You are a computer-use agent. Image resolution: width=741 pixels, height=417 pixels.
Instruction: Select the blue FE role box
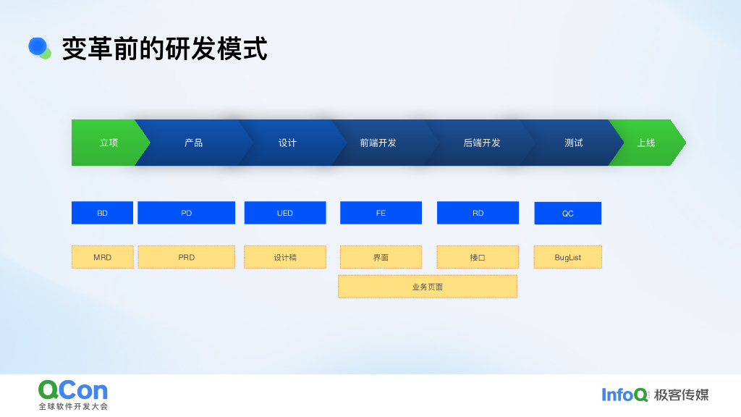coord(381,213)
